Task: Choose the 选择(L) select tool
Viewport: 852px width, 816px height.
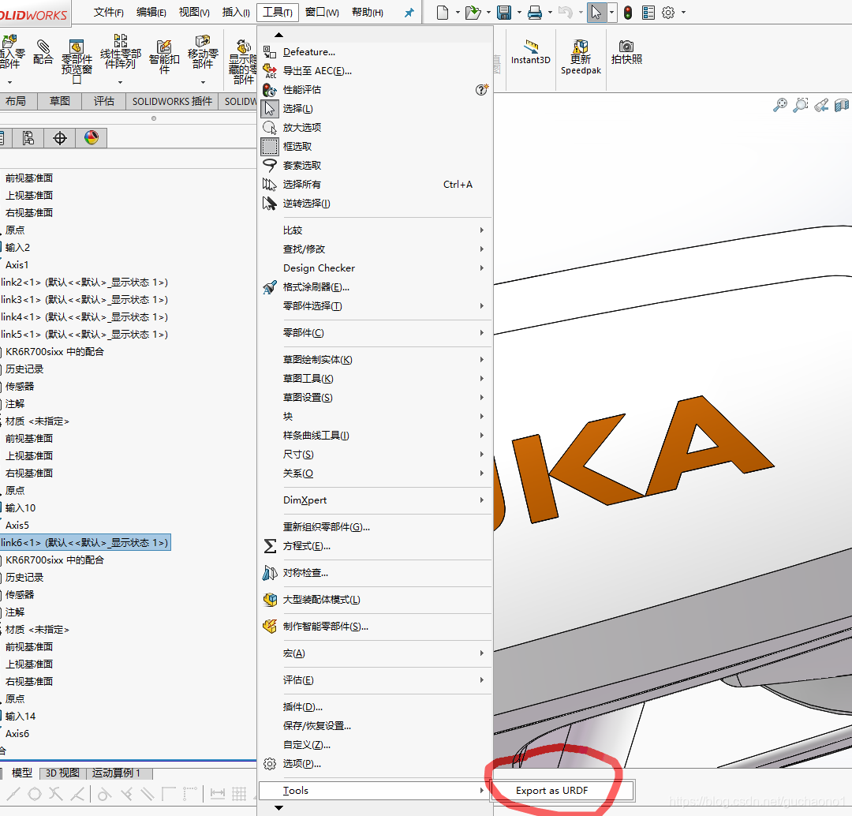Action: point(297,109)
